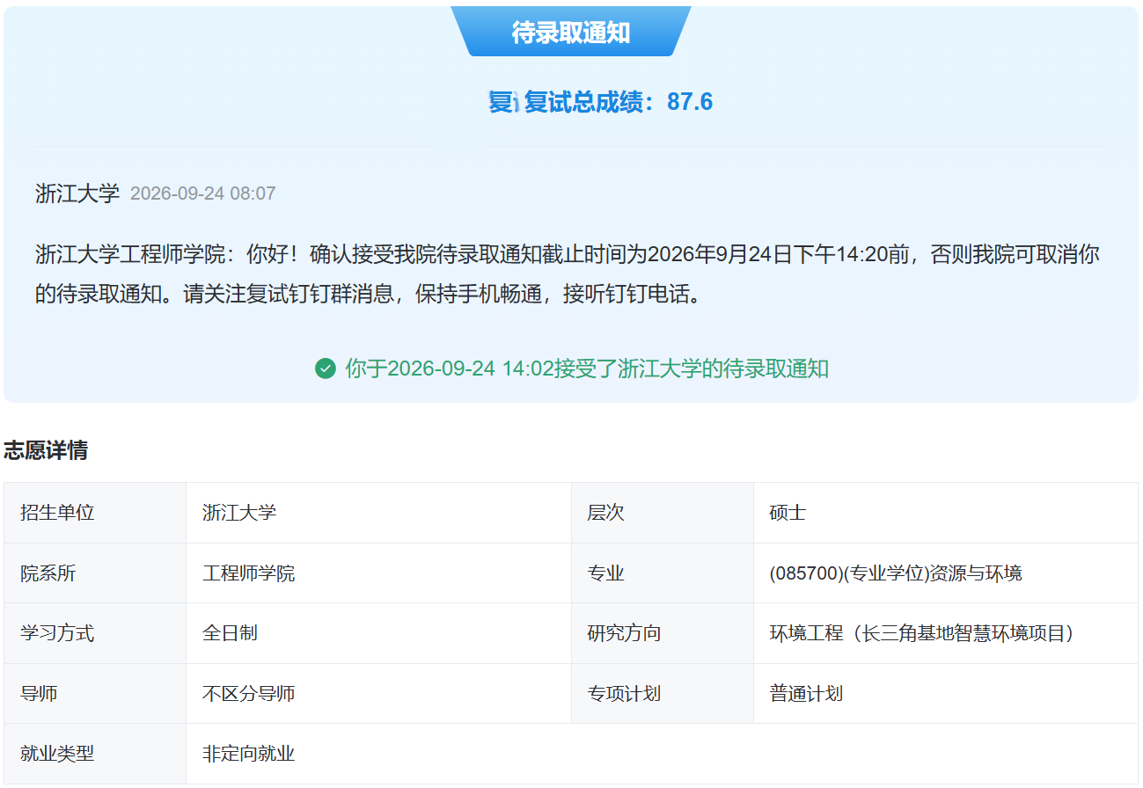Click the 非定向就业 value cell
The height and width of the screenshot is (788, 1143).
tap(662, 754)
